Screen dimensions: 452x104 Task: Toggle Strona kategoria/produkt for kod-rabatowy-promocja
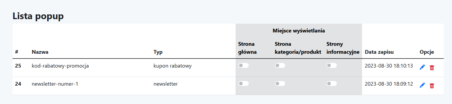tap(280, 65)
